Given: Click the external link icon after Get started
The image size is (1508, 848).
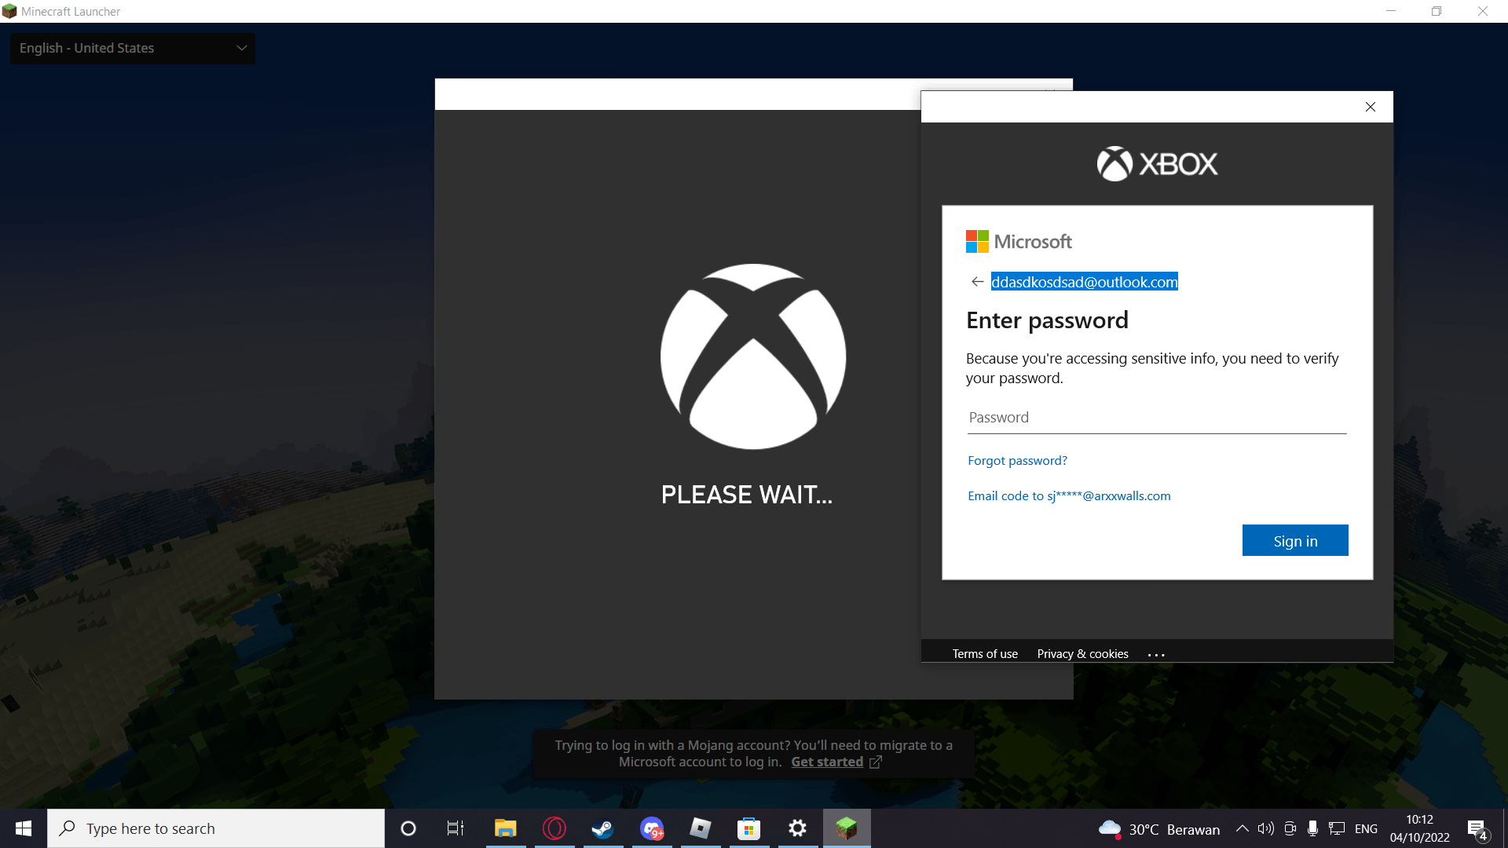Looking at the screenshot, I should pyautogui.click(x=876, y=762).
